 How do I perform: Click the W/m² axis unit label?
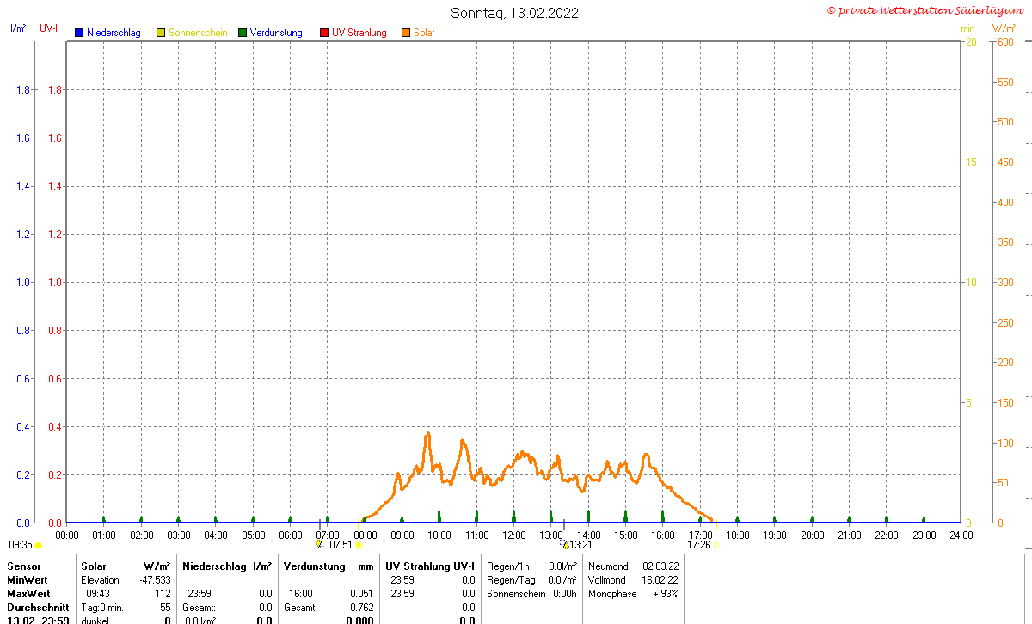pos(1004,29)
